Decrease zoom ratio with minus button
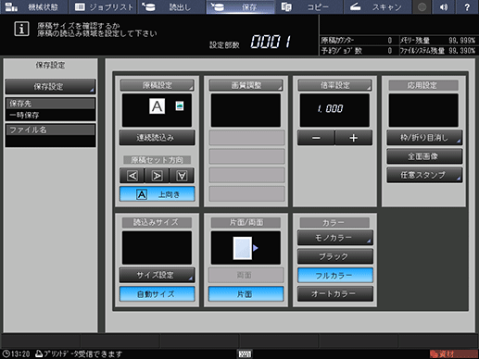This screenshot has height=359, width=479. pos(316,138)
